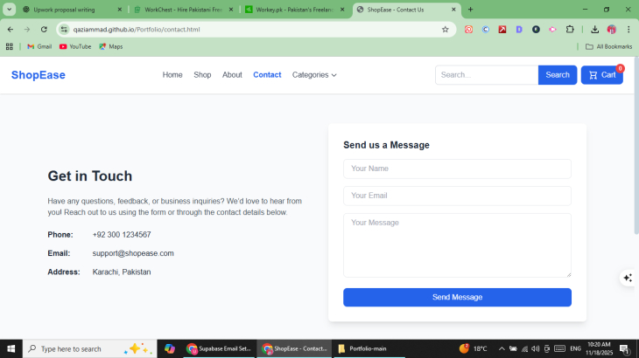
Task: Reload the page with the refresh icon
Action: [x=44, y=29]
